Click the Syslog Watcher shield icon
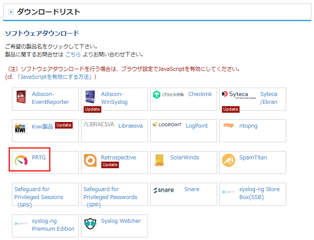Screen dimensions: 314x240 click(90, 224)
